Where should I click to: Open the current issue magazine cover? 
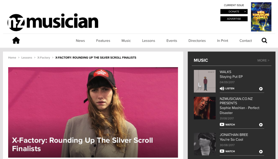(261, 17)
